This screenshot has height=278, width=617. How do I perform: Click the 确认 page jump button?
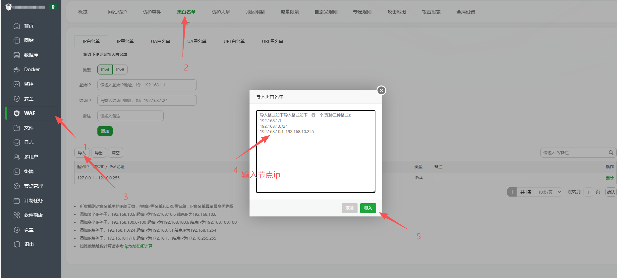[x=611, y=192]
